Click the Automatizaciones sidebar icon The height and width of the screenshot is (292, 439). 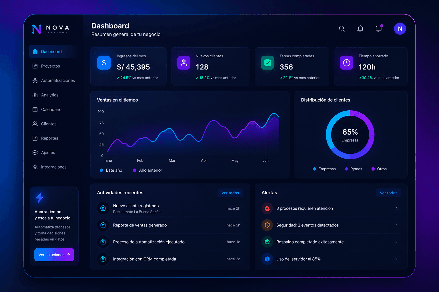pos(35,80)
